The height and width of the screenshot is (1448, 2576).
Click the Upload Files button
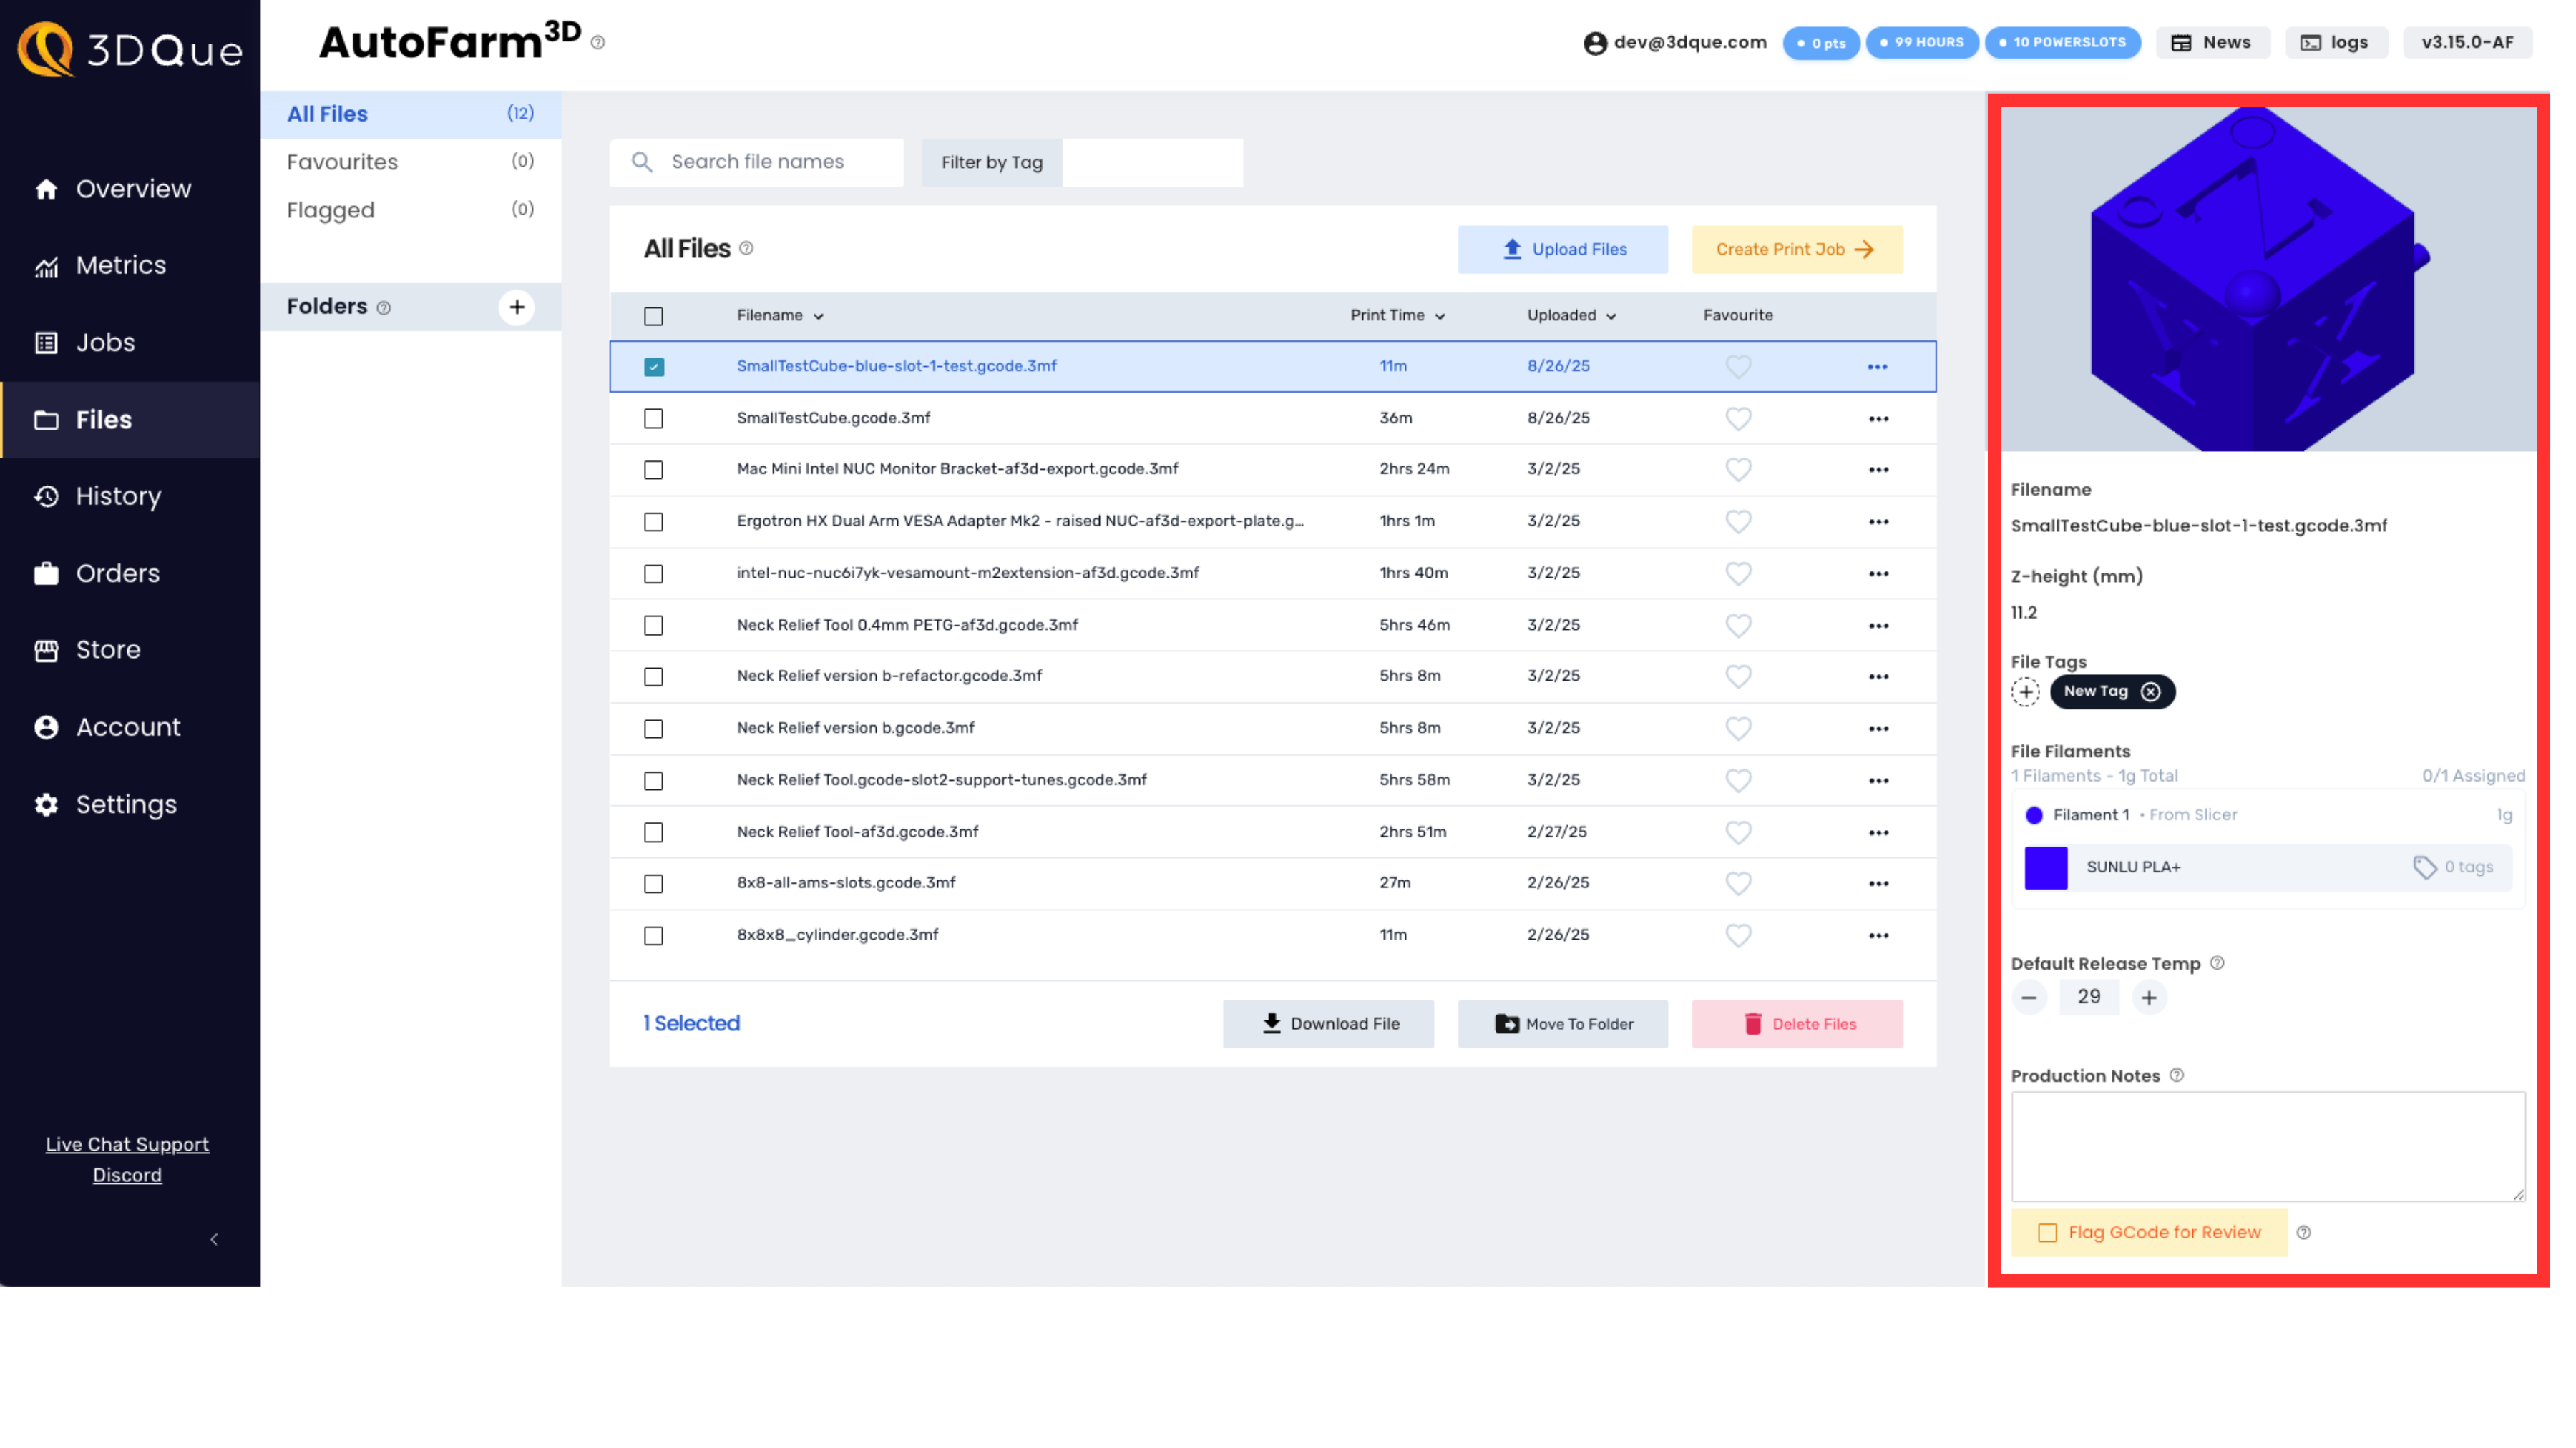coord(1562,249)
